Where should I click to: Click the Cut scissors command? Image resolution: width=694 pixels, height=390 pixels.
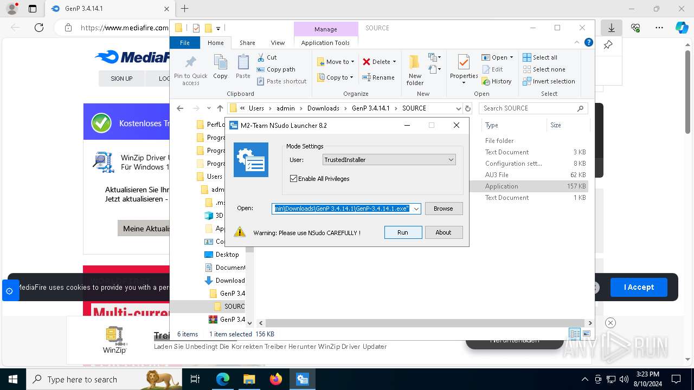click(x=267, y=57)
